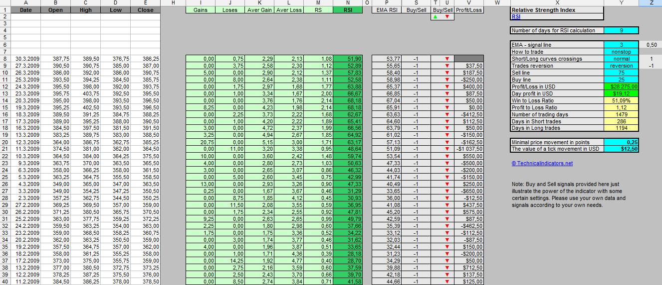Select the 'How to trade' label cell
The width and height of the screenshot is (662, 285).
tap(557, 52)
